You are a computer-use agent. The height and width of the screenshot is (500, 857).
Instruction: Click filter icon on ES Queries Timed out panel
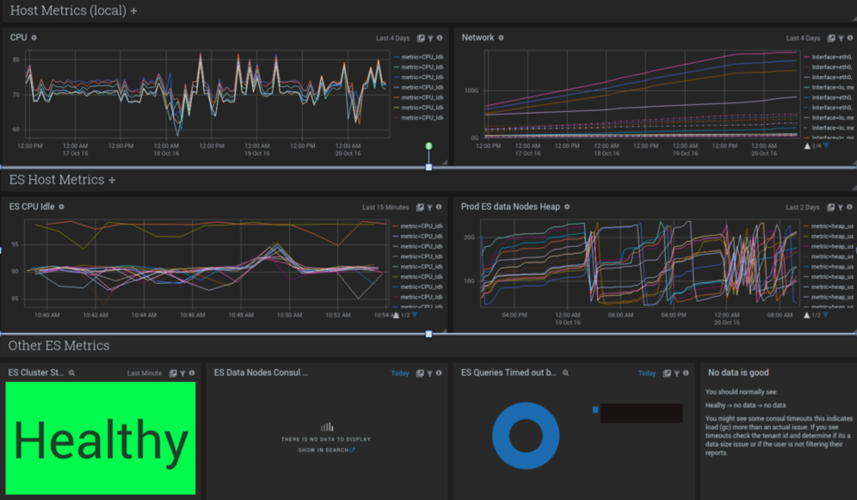(676, 373)
